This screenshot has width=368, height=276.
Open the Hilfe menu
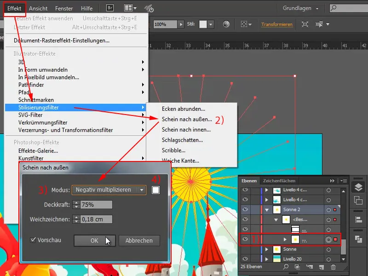coord(86,8)
